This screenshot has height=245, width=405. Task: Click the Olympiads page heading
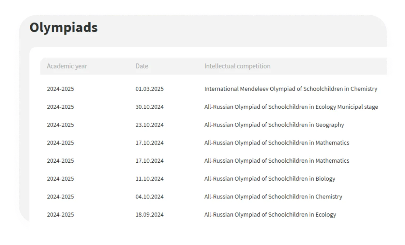(x=64, y=28)
